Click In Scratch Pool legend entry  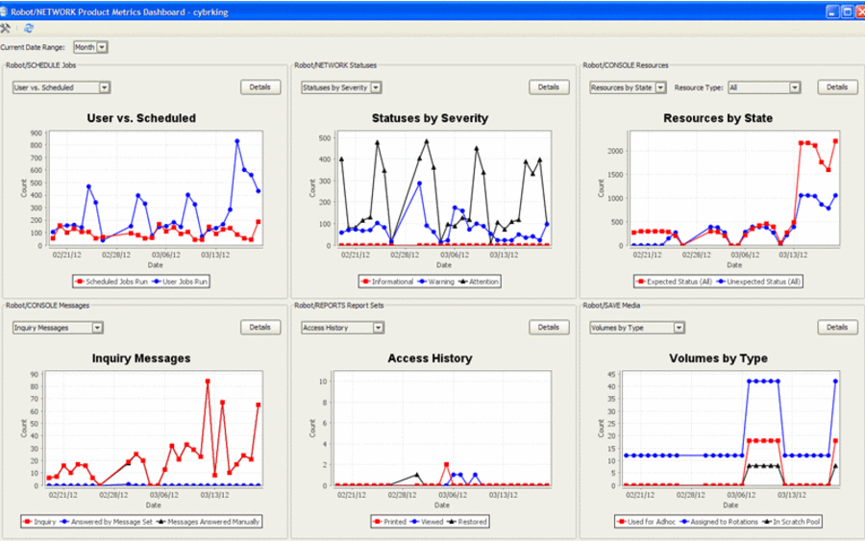(792, 522)
